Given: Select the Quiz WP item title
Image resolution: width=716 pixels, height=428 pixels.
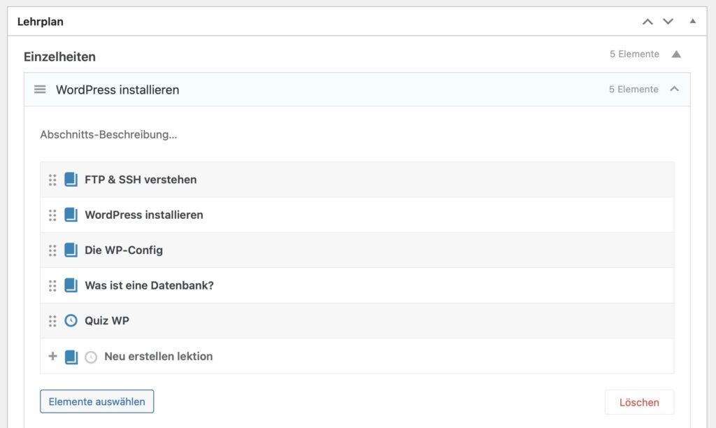Looking at the screenshot, I should 107,321.
